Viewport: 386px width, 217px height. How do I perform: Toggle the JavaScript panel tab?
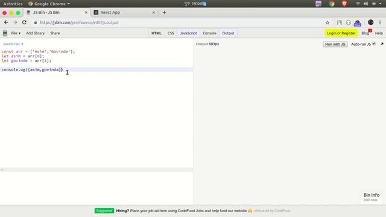point(188,33)
